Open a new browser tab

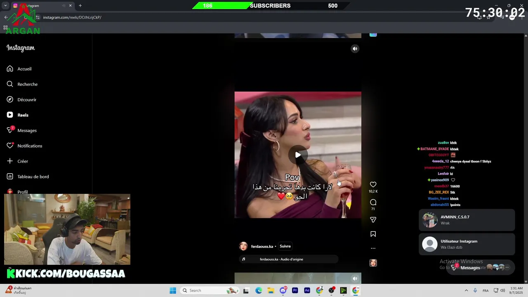tap(80, 6)
